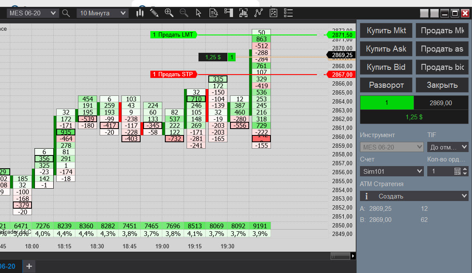Click the 2869,25 current price marker

(341, 55)
